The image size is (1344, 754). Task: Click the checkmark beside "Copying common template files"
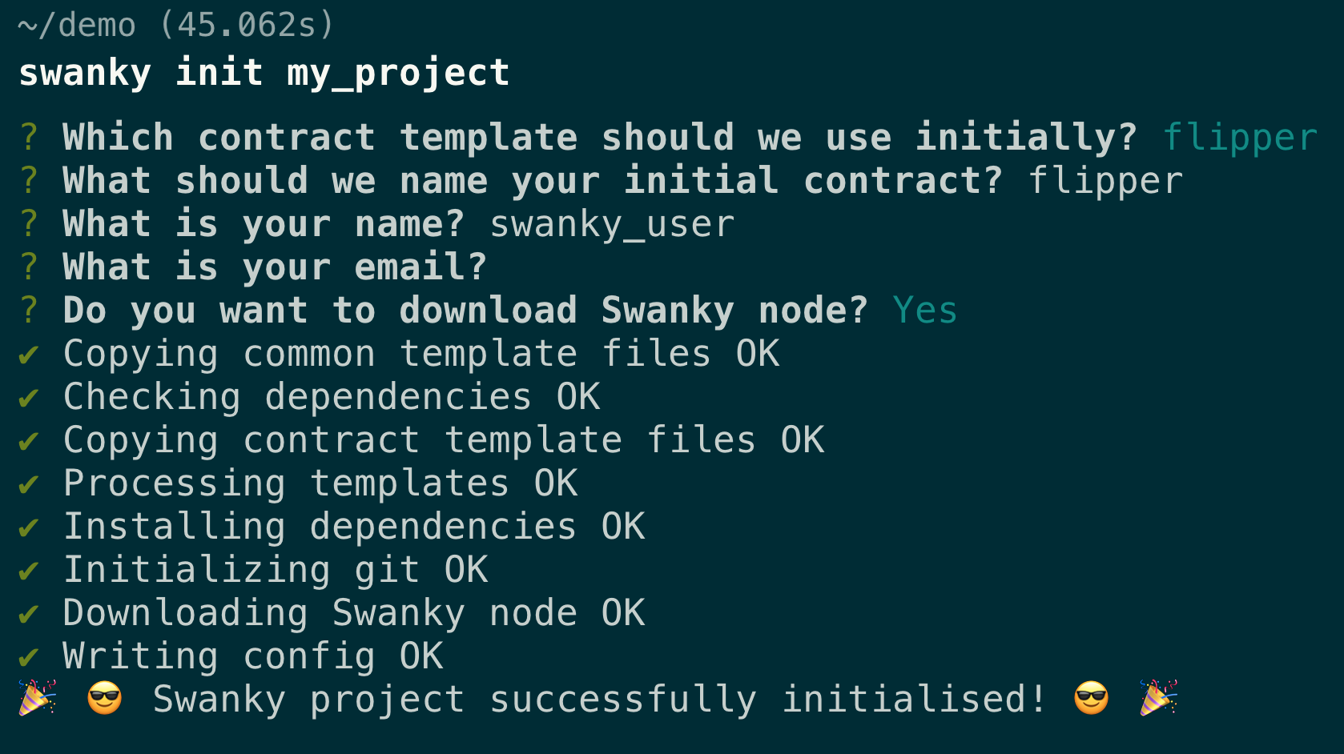[29, 355]
